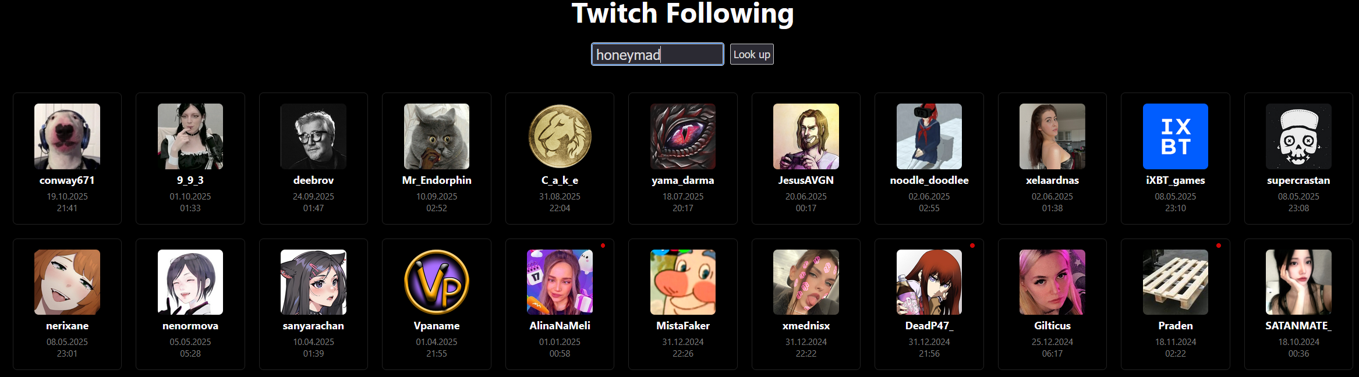Click the Vpaname VP logo icon

[x=437, y=282]
